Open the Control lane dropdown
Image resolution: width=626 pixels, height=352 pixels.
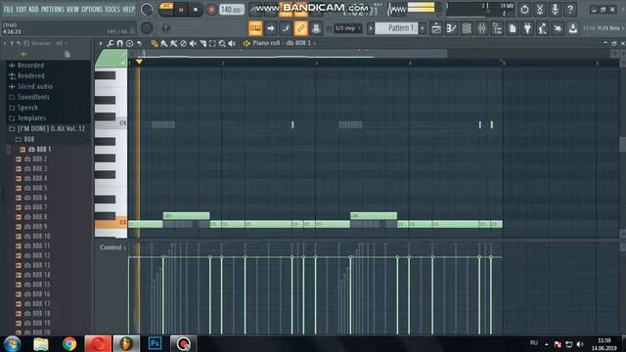113,247
